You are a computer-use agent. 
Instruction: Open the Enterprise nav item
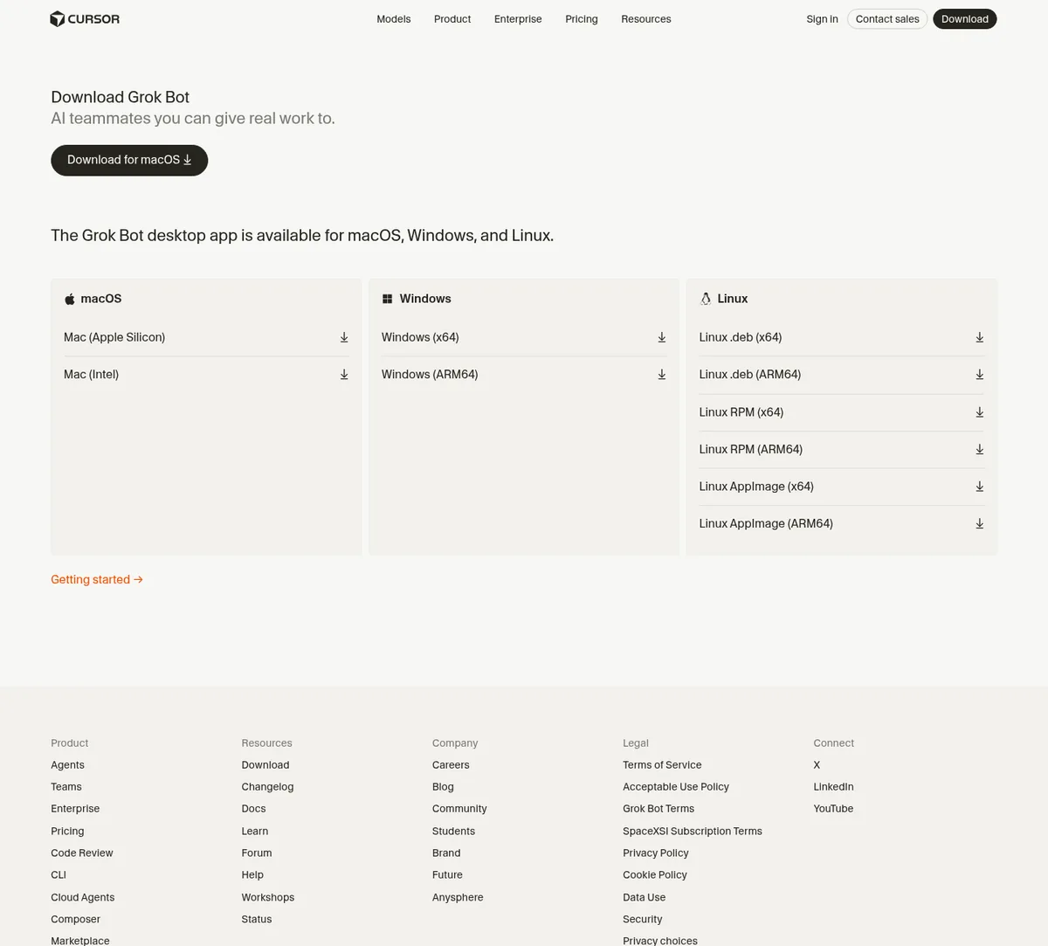[x=518, y=19]
